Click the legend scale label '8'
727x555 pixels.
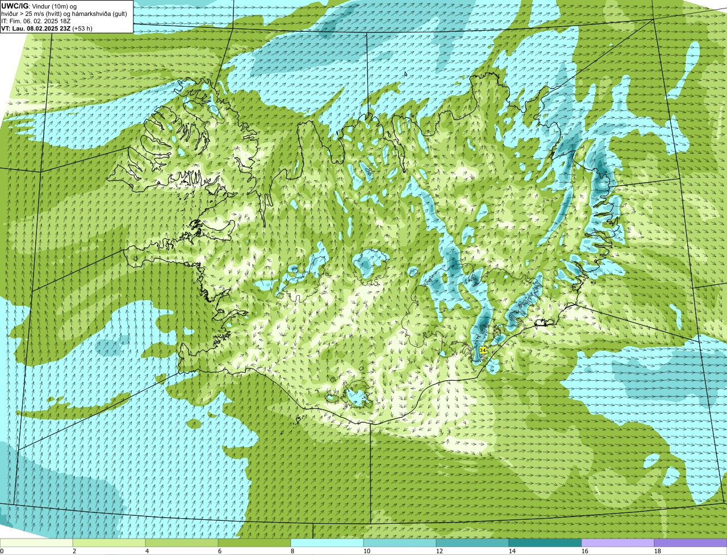coord(293,551)
